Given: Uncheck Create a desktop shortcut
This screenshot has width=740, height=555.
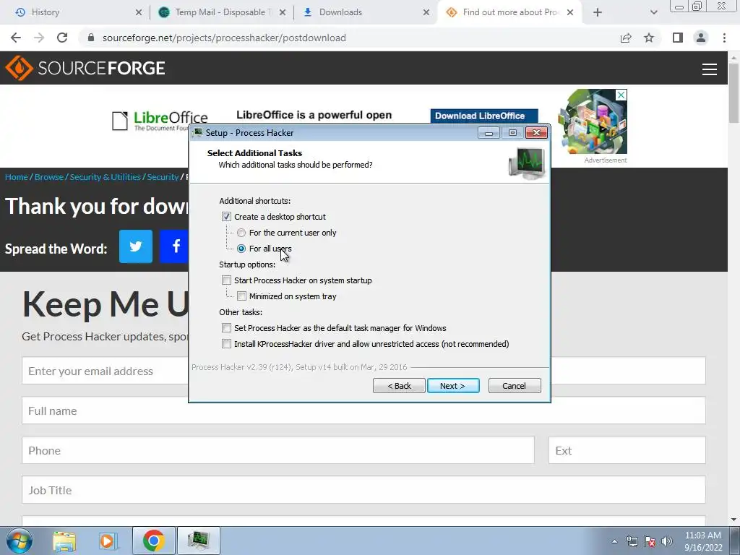Looking at the screenshot, I should coord(226,217).
